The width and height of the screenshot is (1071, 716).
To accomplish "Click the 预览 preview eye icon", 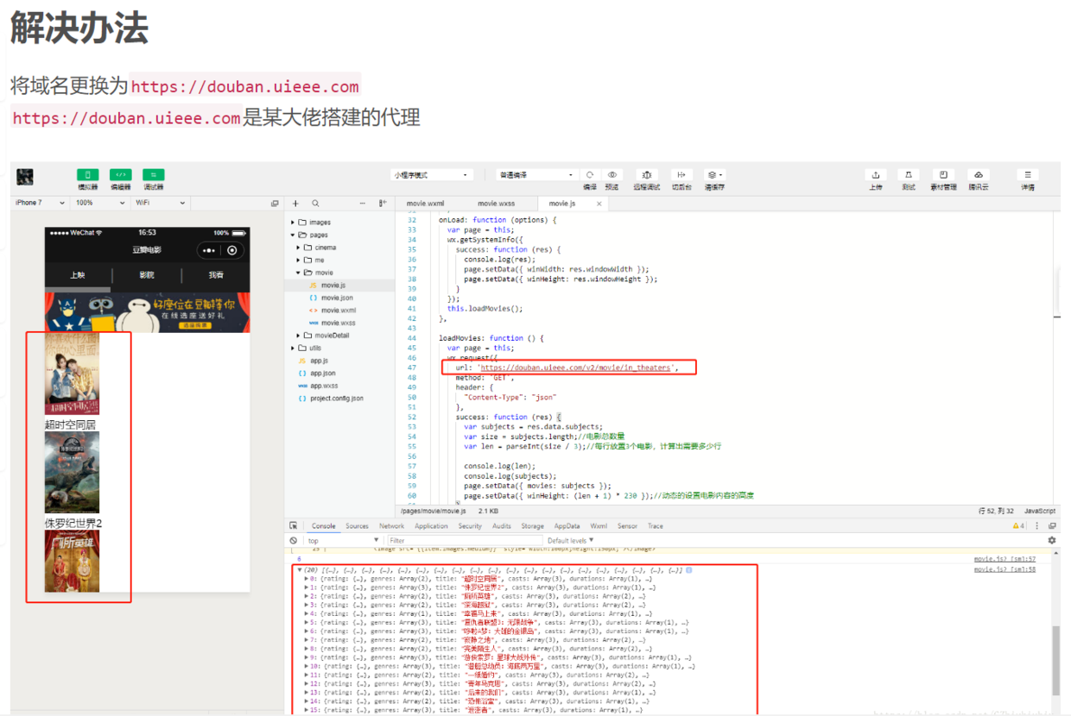I will pos(612,174).
